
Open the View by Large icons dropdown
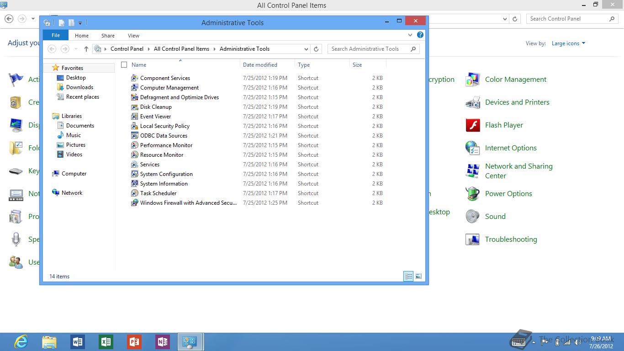click(x=568, y=43)
